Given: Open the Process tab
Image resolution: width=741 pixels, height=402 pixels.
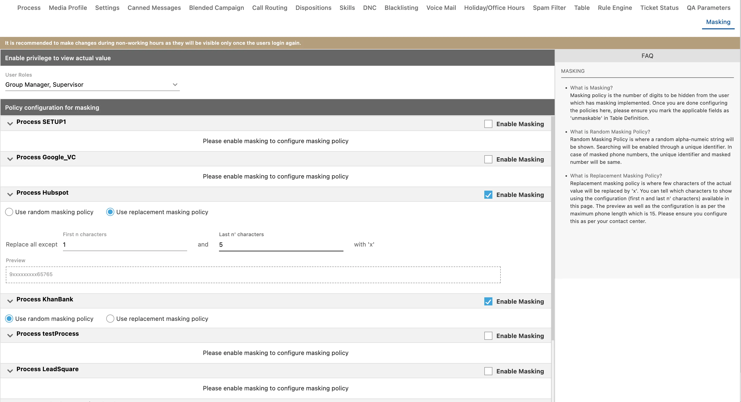Looking at the screenshot, I should [x=29, y=8].
